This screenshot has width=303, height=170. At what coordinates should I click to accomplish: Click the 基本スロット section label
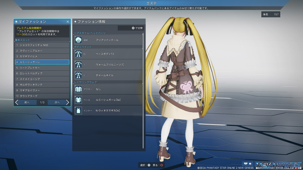click(x=22, y=40)
